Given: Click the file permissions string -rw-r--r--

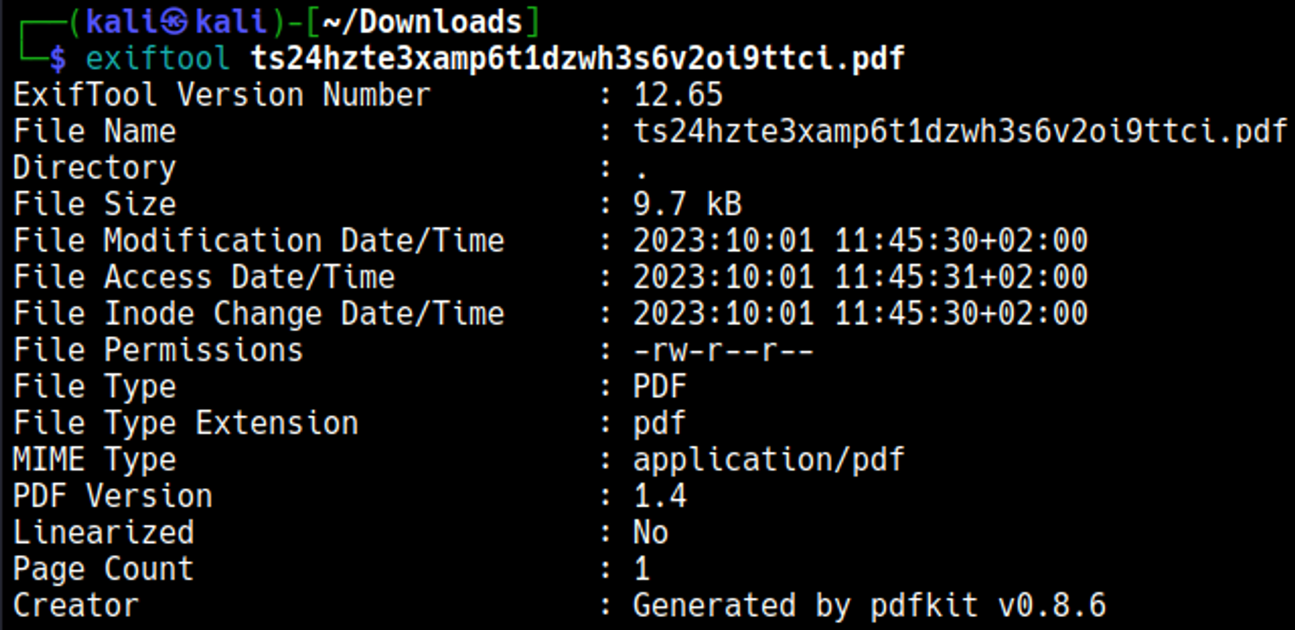Looking at the screenshot, I should click(x=723, y=350).
